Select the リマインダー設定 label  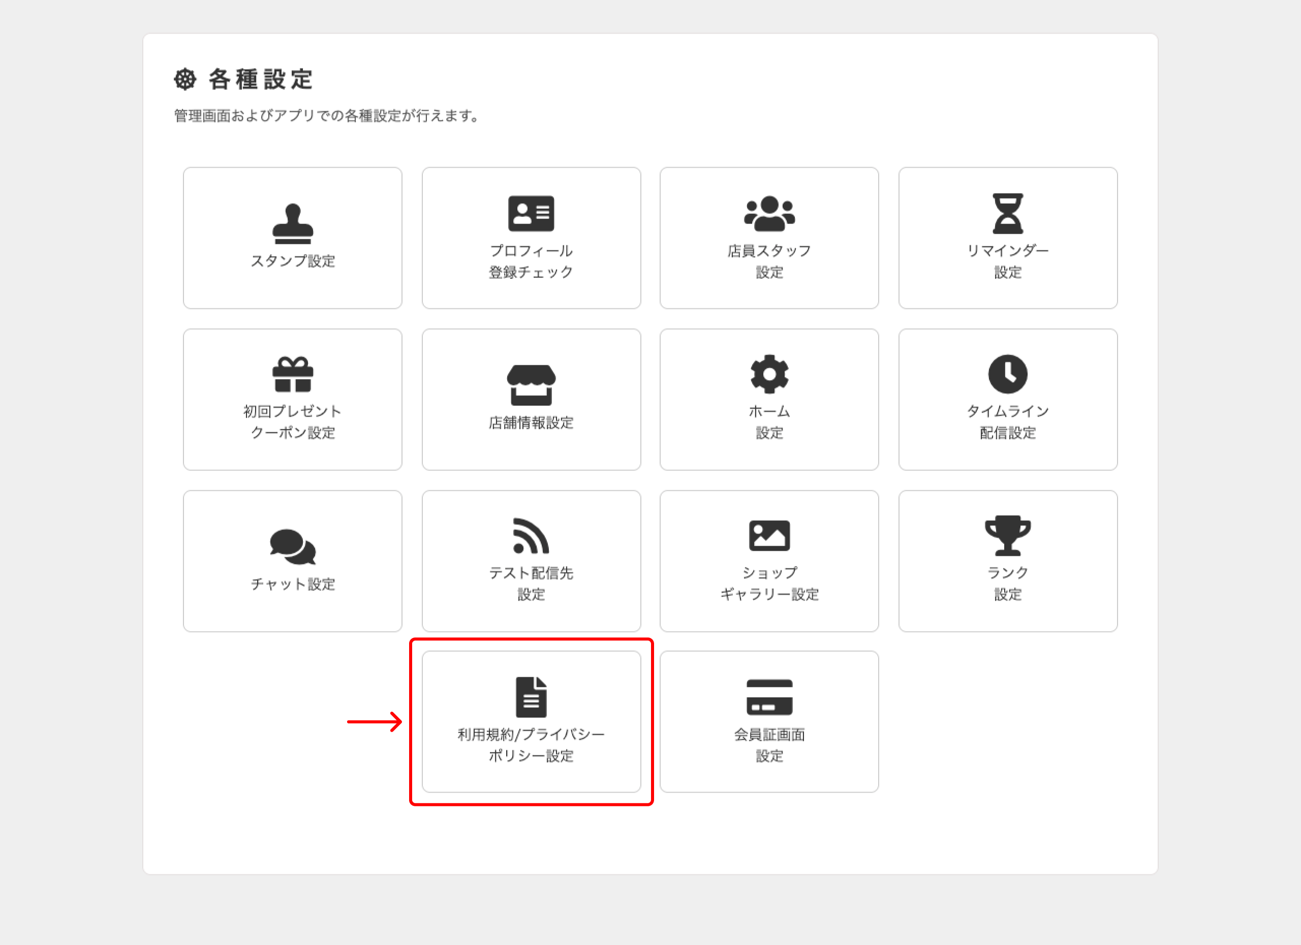click(x=1008, y=262)
